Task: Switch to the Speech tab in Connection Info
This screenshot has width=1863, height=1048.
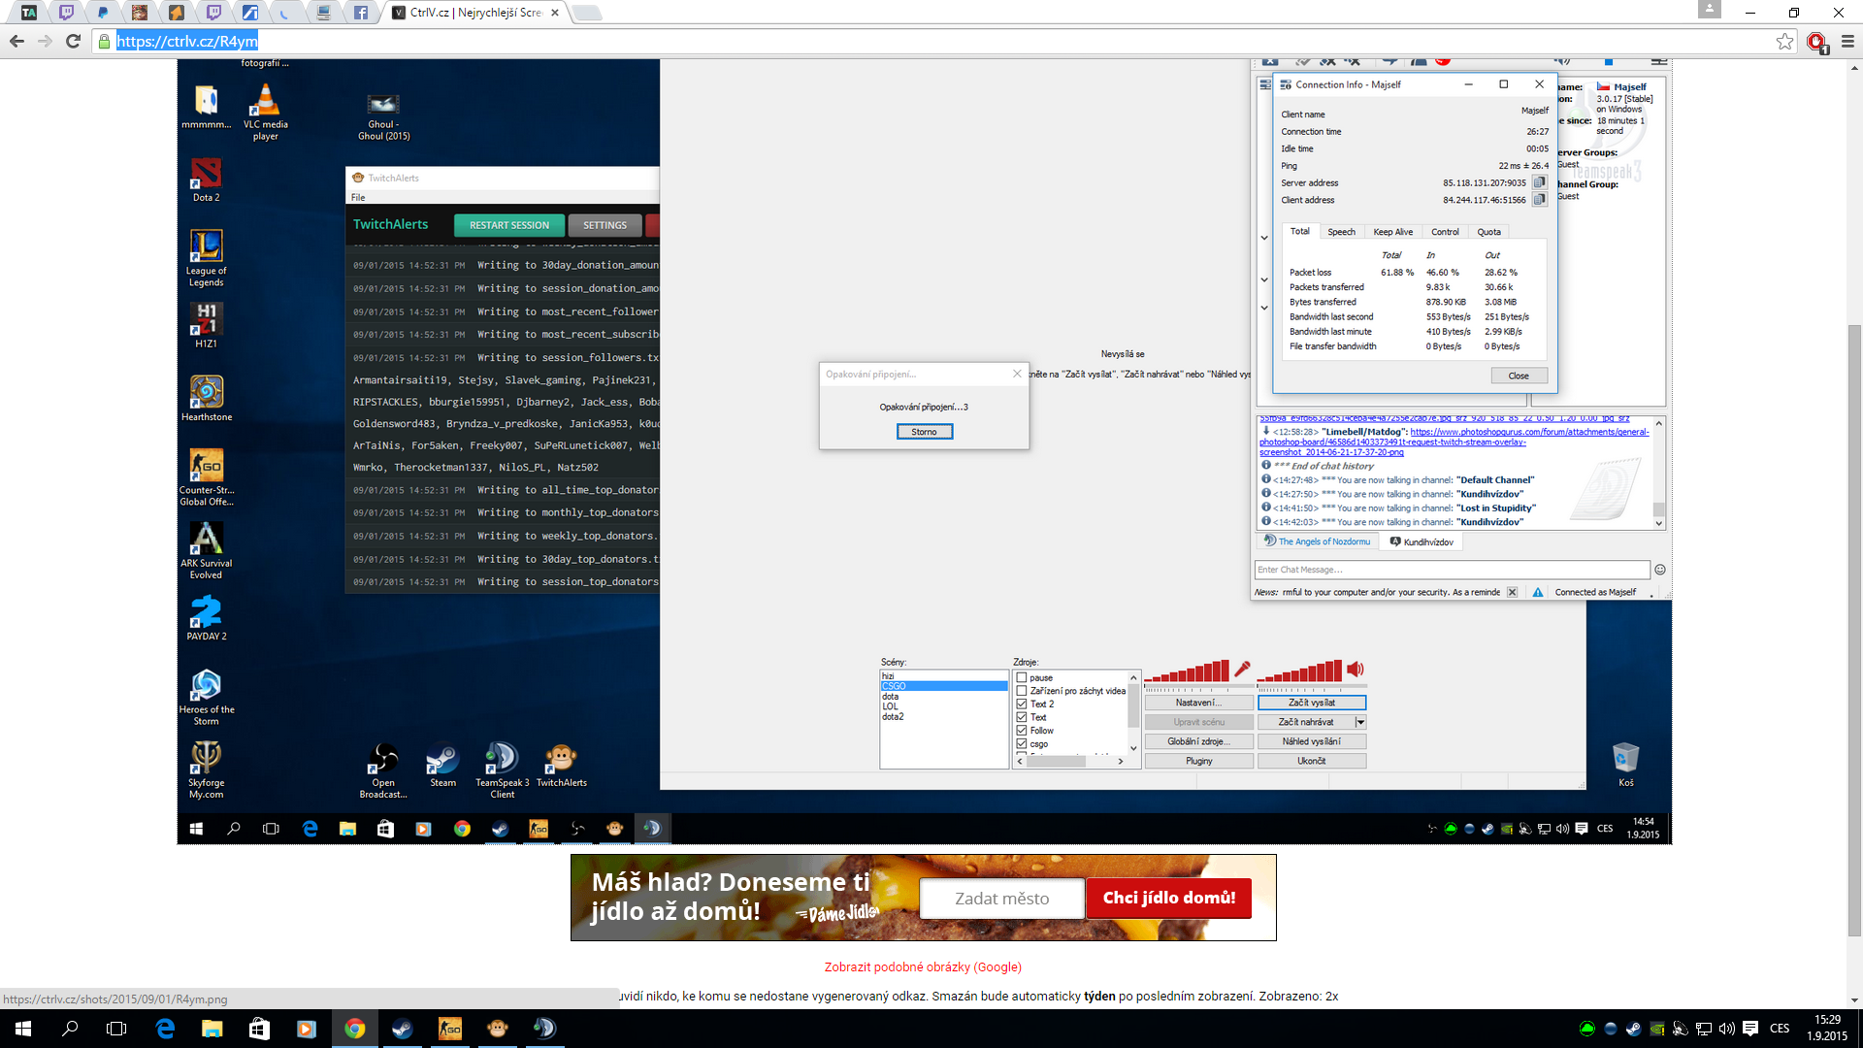Action: click(x=1341, y=232)
